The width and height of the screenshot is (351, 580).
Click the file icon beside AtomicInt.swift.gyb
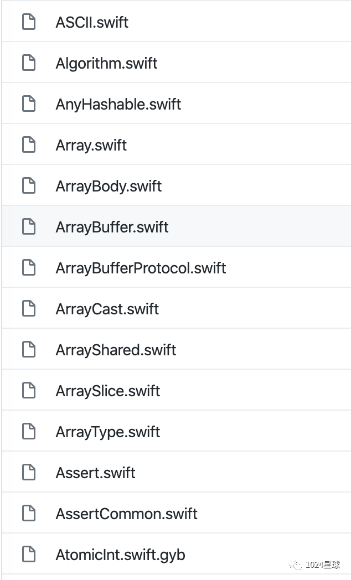[28, 555]
